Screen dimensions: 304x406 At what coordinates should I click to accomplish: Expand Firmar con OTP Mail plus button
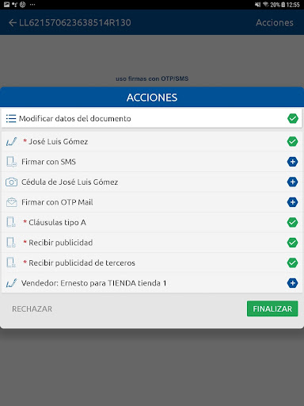pos(292,202)
